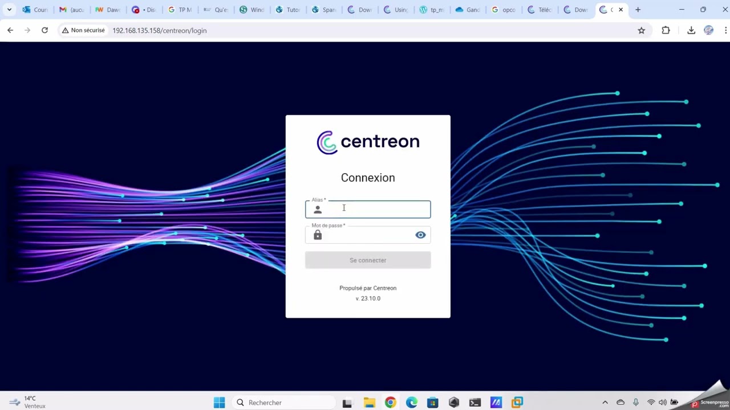Switch to the 'Wind' tab
This screenshot has width=730, height=410.
pyautogui.click(x=252, y=10)
